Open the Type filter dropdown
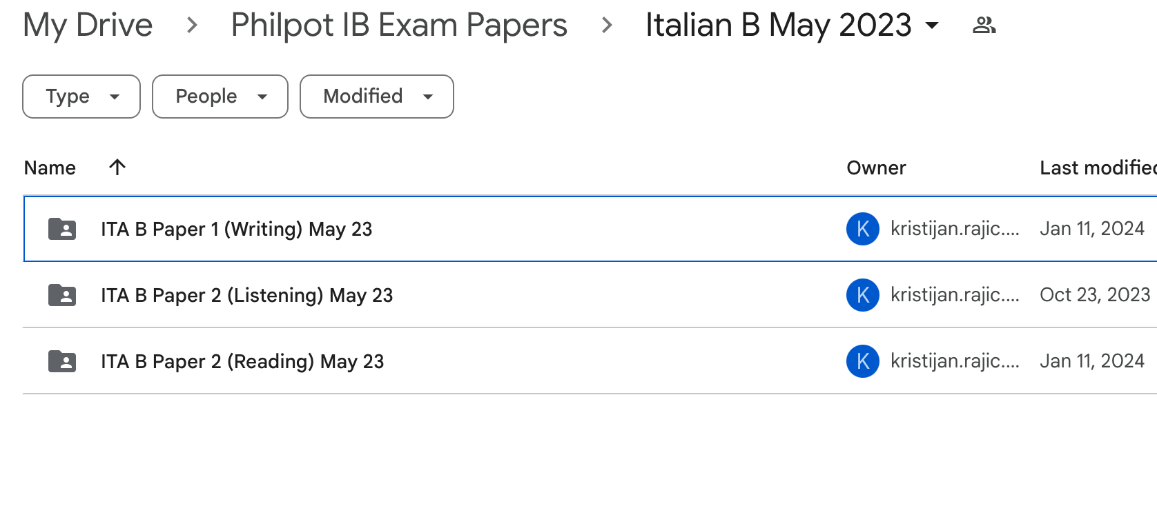This screenshot has height=506, width=1157. pyautogui.click(x=81, y=97)
